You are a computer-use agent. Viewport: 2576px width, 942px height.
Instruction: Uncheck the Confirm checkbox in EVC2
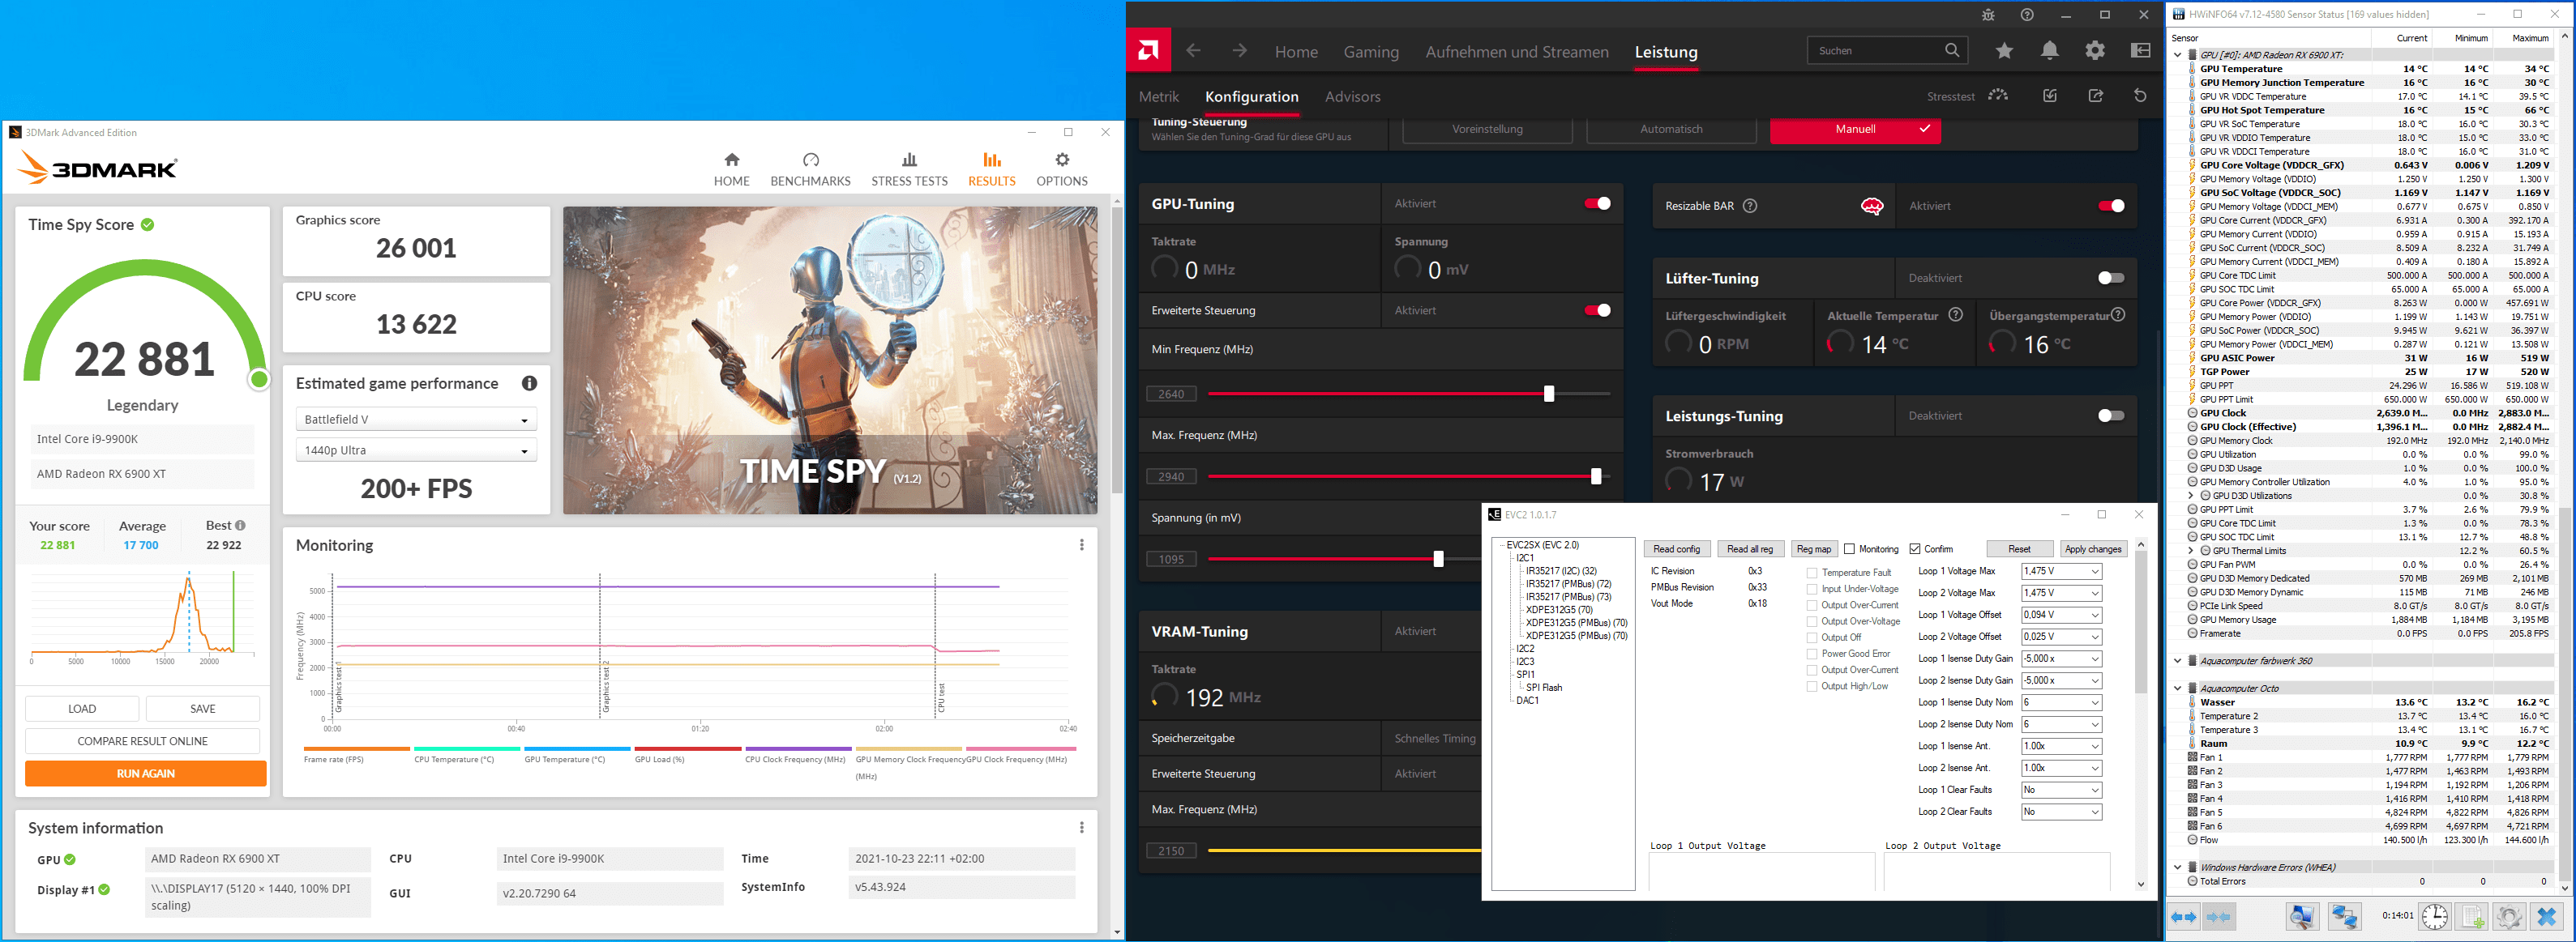click(1915, 549)
